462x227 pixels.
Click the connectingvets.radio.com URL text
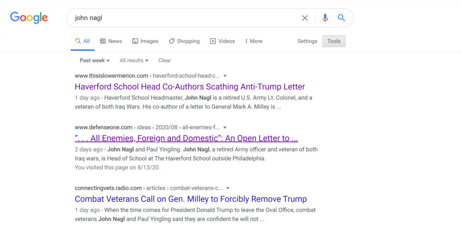coord(108,188)
